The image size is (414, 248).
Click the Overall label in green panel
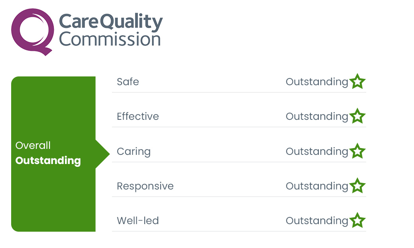33,146
